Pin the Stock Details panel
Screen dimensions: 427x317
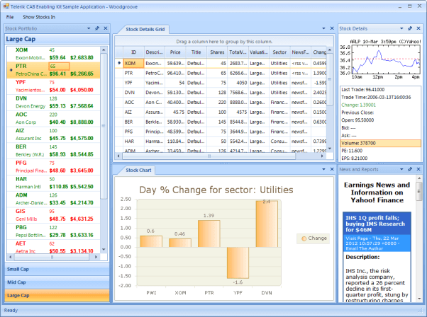[x=410, y=28]
